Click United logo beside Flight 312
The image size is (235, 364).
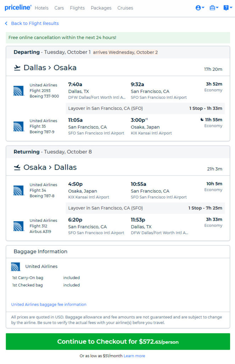[18, 226]
